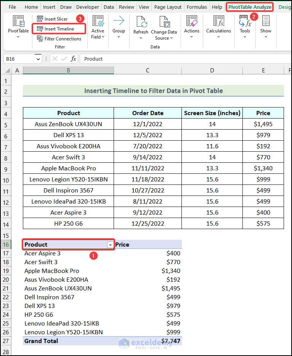Open Filter Connections
This screenshot has width=292, height=356.
[x=40, y=38]
